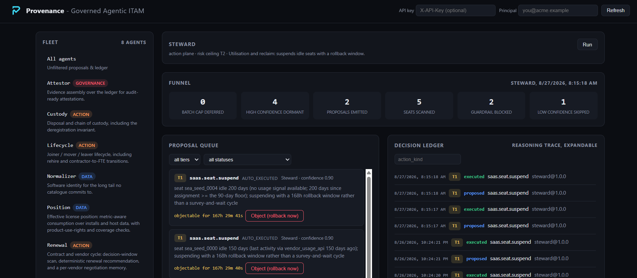Click the GOVERNANCE badge next to Attestor
The image size is (637, 278).
pos(90,83)
